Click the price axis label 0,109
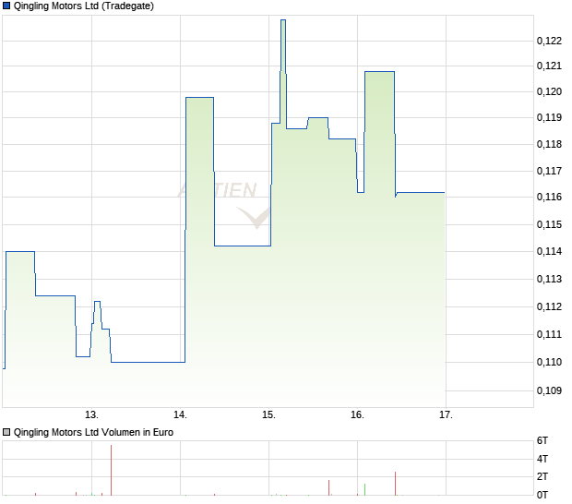572x504 pixels. coord(549,390)
